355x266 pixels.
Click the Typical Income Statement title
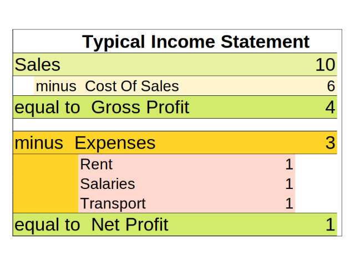(x=196, y=42)
